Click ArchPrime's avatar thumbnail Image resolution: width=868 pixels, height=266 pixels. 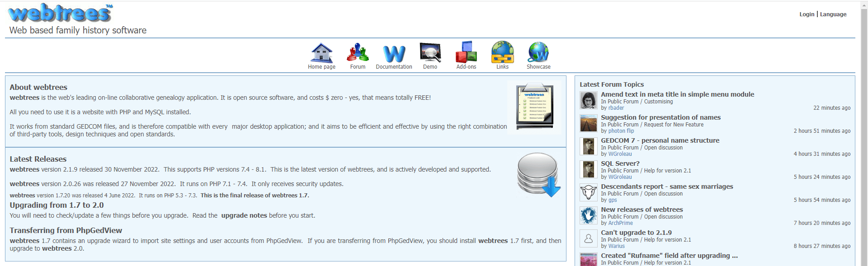588,215
